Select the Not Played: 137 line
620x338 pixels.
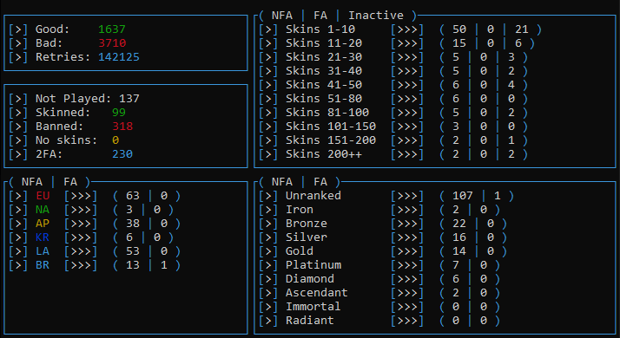coord(74,98)
